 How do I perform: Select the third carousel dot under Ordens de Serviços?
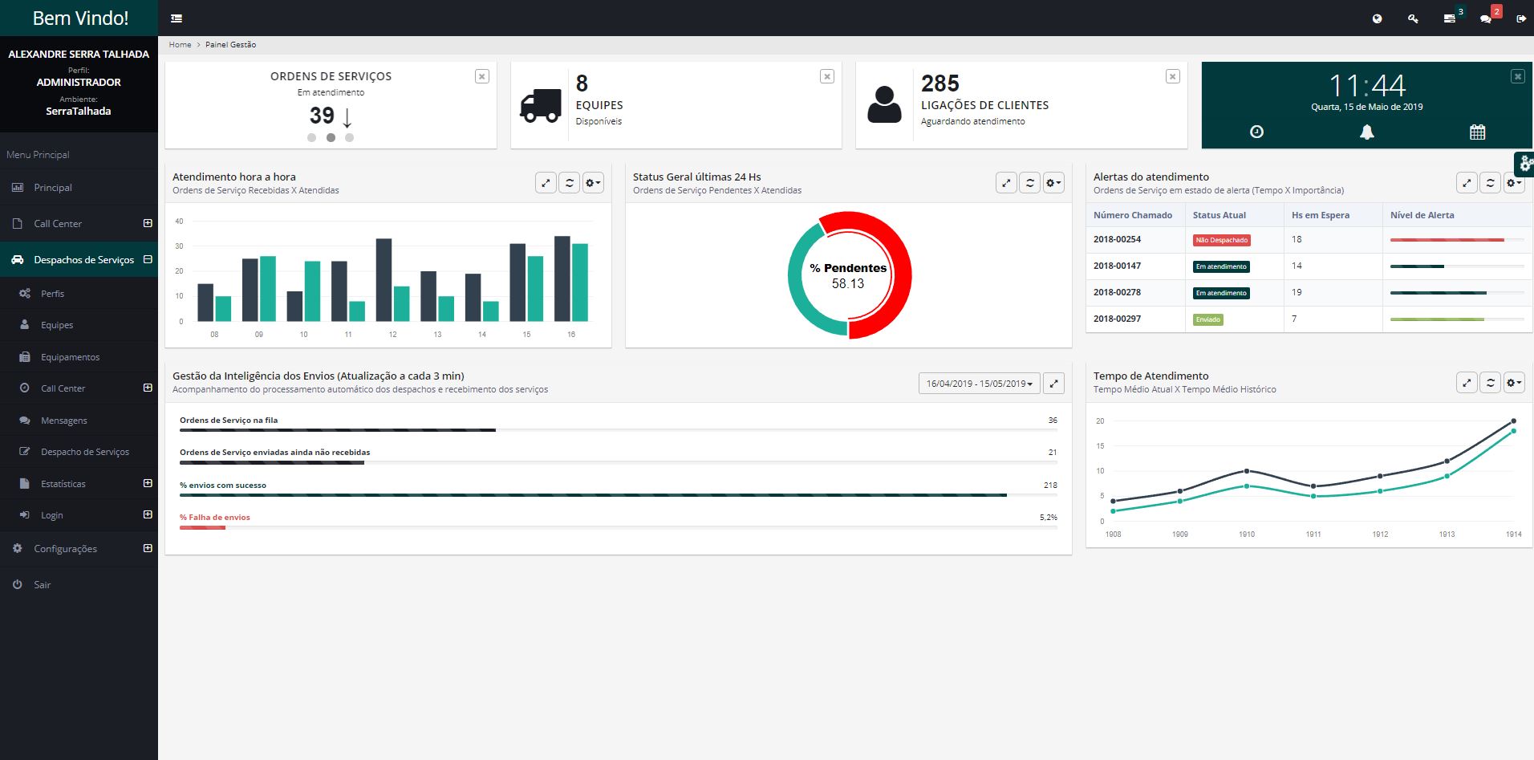(349, 138)
